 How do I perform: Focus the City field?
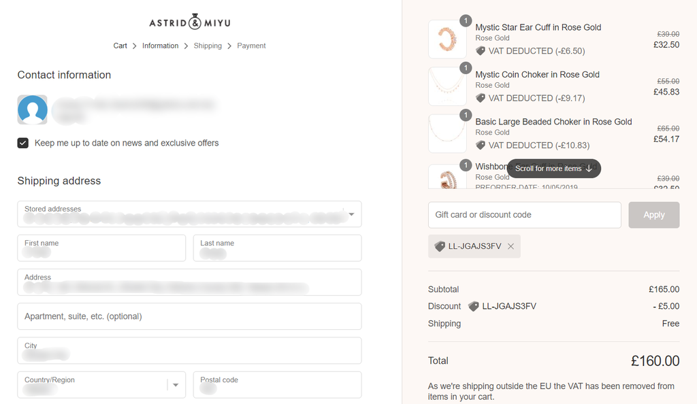pos(189,351)
